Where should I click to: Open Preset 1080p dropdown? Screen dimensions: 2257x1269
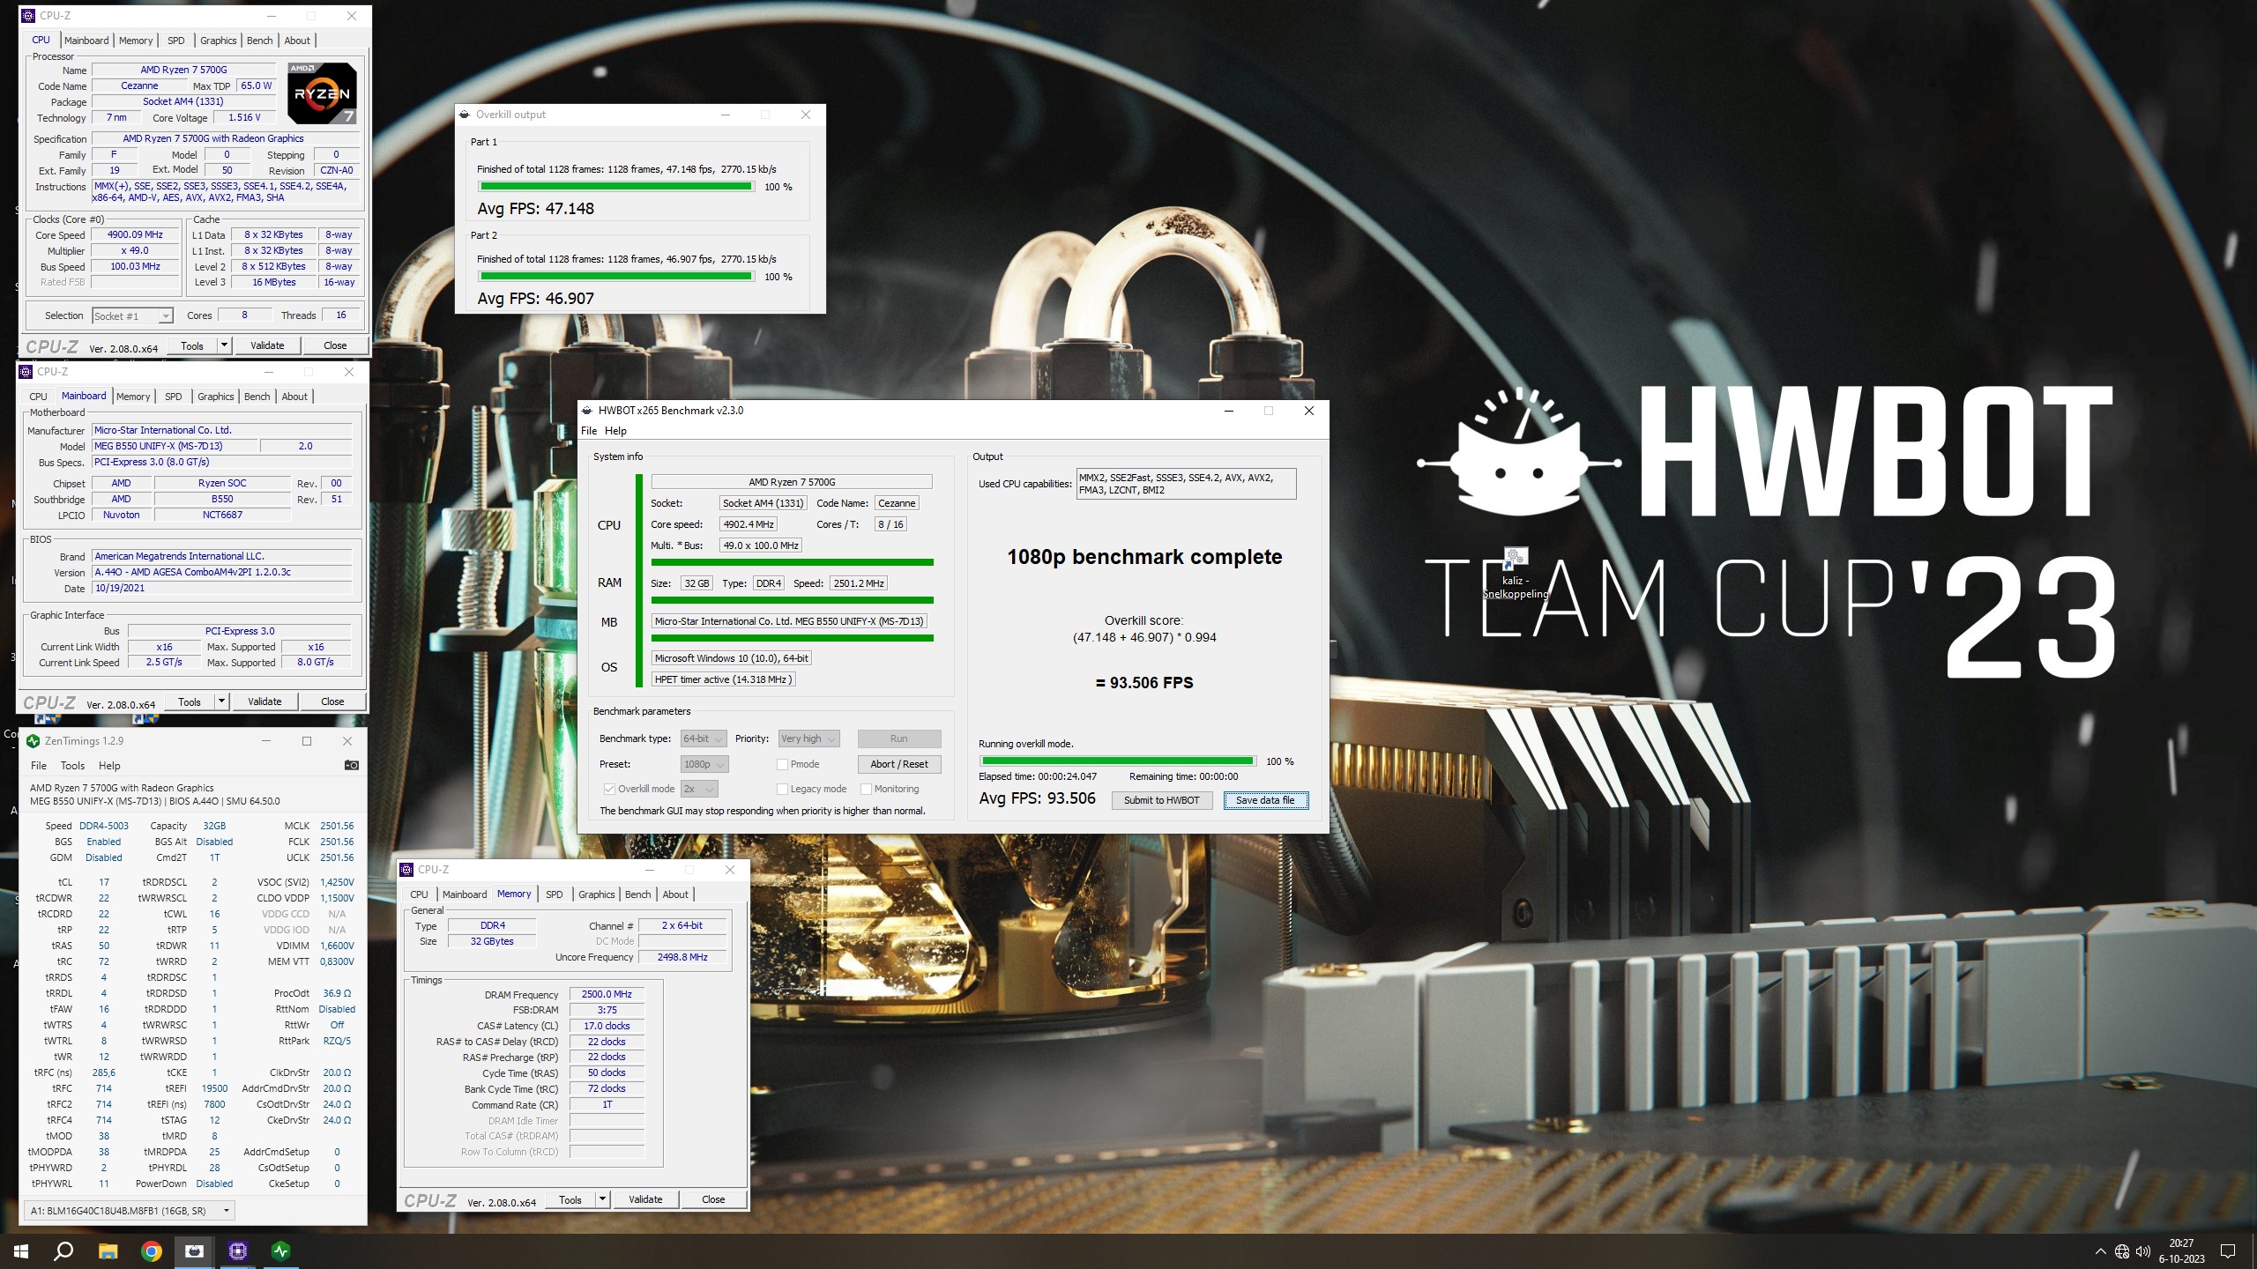(x=704, y=764)
